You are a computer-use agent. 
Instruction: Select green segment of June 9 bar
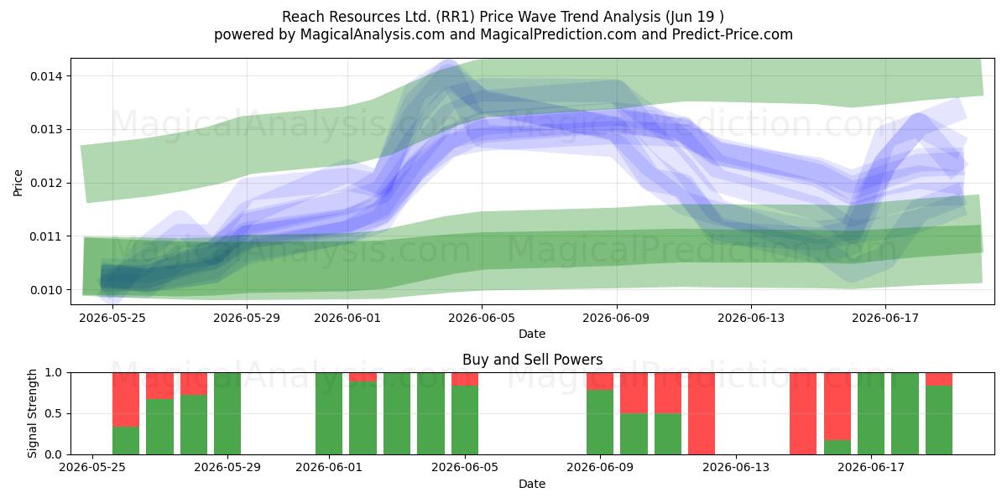point(600,423)
